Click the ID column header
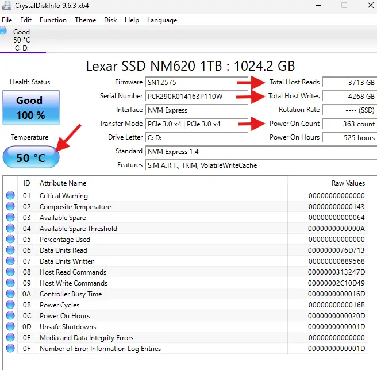377x370 pixels. 26,183
